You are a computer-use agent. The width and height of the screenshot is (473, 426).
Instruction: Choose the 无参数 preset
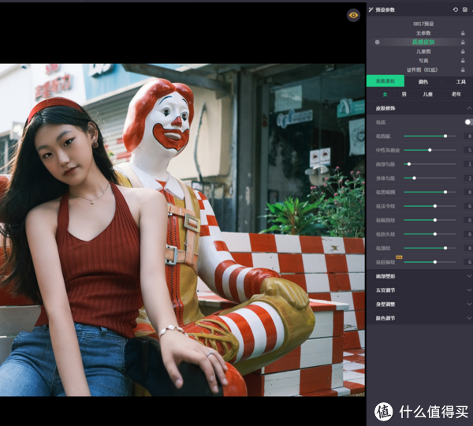(x=423, y=33)
